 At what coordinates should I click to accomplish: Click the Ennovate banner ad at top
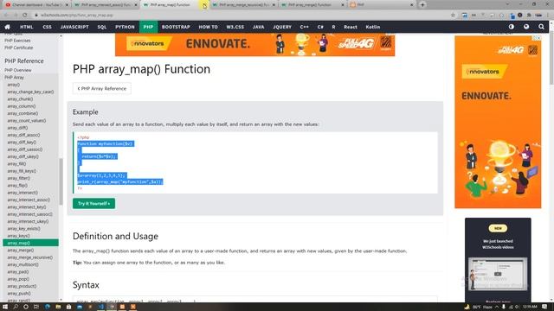(x=254, y=44)
